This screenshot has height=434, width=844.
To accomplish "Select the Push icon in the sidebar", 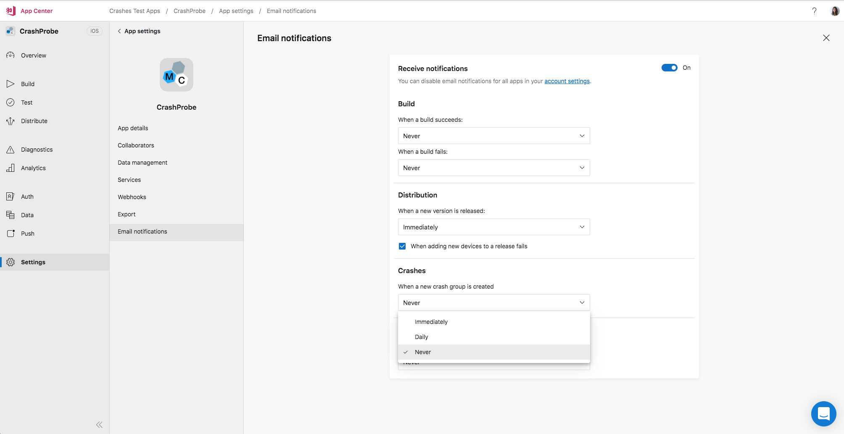I will pos(11,233).
